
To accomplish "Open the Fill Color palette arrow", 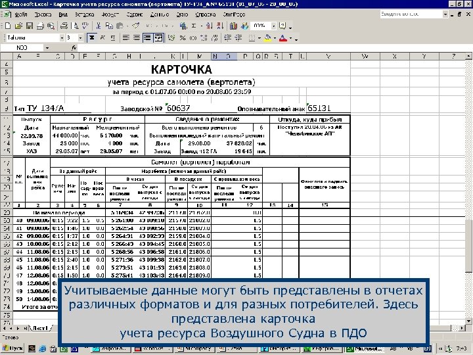I will (x=275, y=38).
